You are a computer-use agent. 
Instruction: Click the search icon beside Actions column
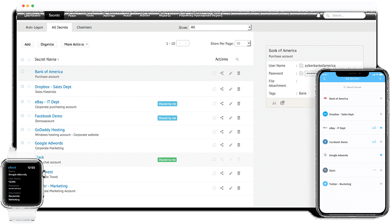pos(237,59)
